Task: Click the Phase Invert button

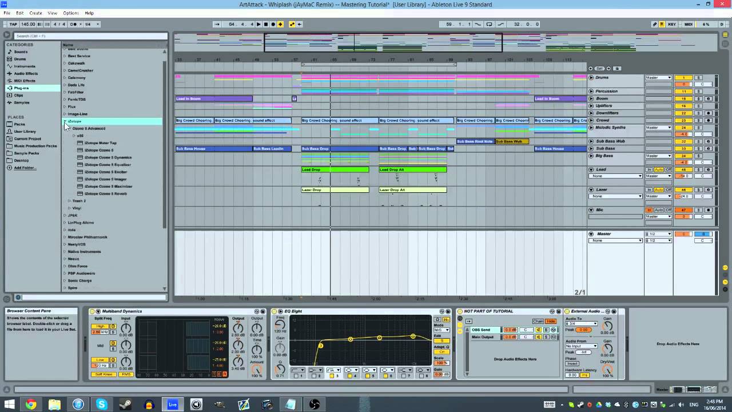Action: pyautogui.click(x=572, y=363)
